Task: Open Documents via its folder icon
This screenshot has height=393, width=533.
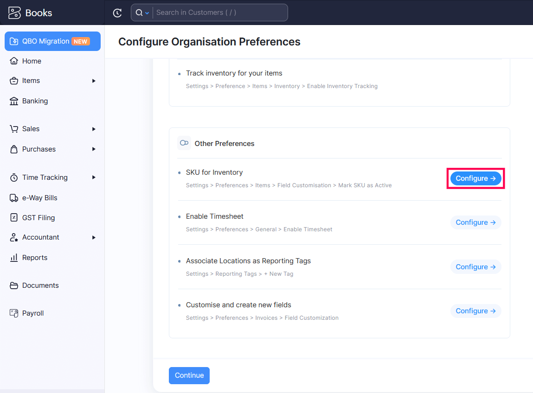Action: 14,285
